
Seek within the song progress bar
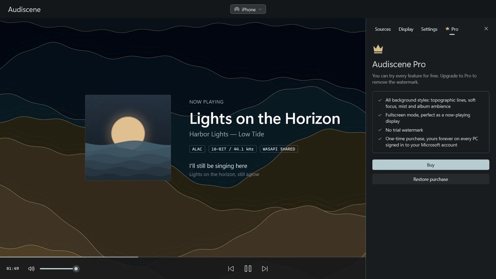[x=183, y=257]
